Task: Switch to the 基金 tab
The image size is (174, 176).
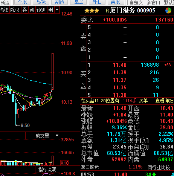Action: click(x=79, y=2)
